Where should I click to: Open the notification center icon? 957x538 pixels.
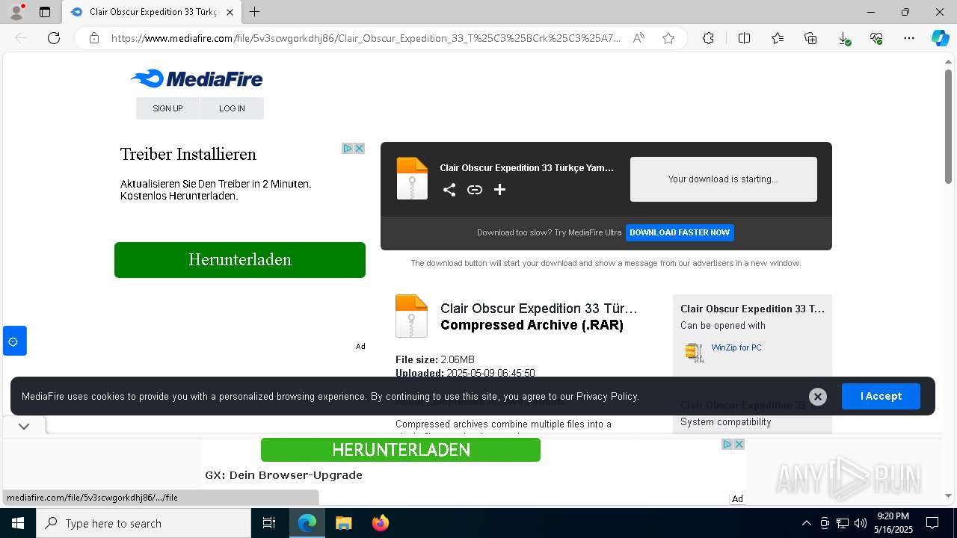pyautogui.click(x=932, y=523)
